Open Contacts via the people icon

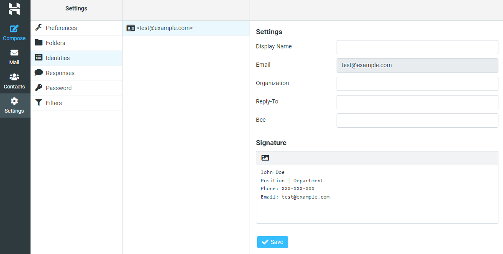pos(14,77)
